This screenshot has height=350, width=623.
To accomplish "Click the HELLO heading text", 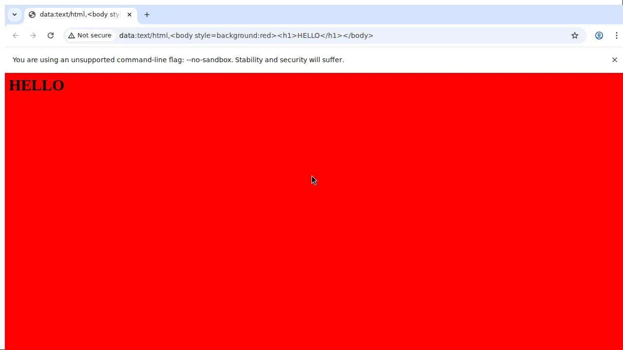I will tap(37, 86).
